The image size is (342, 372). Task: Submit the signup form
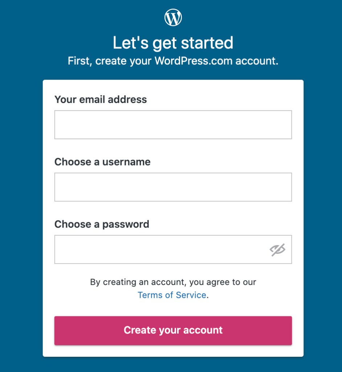[173, 330]
